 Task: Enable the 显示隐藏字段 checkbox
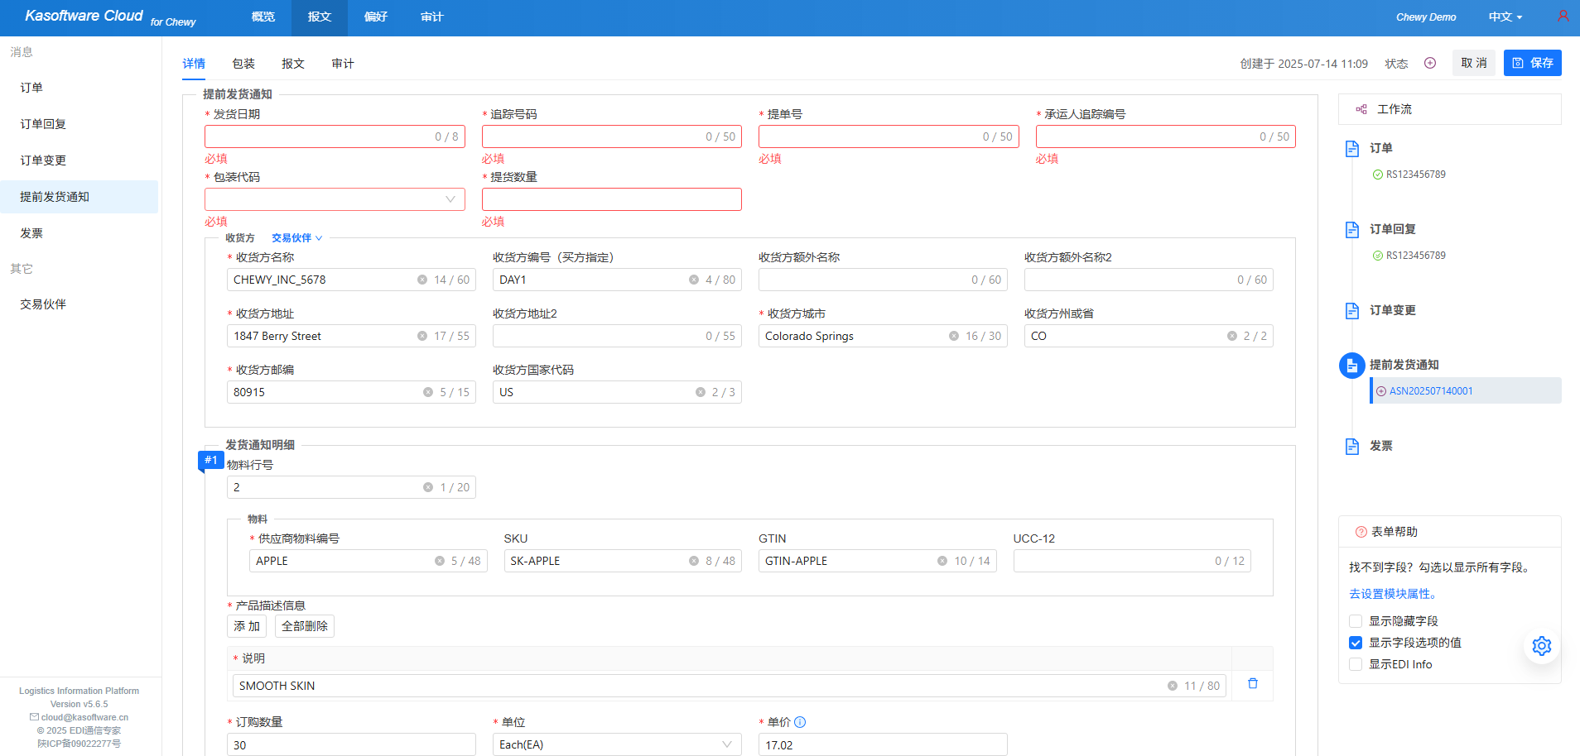coord(1356,621)
